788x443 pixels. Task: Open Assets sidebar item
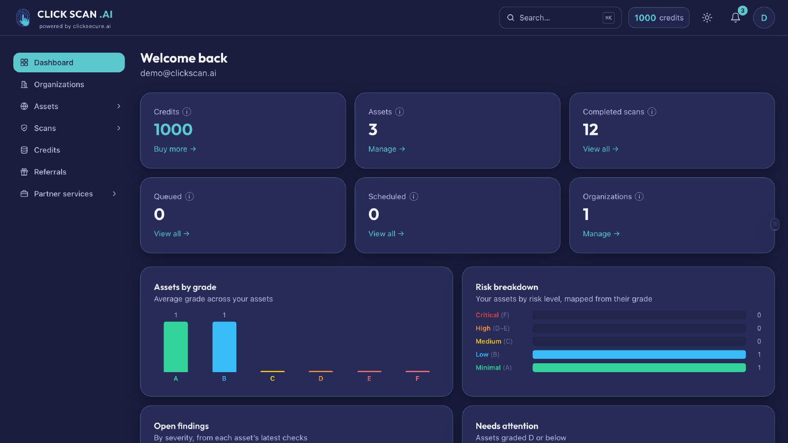pyautogui.click(x=69, y=106)
